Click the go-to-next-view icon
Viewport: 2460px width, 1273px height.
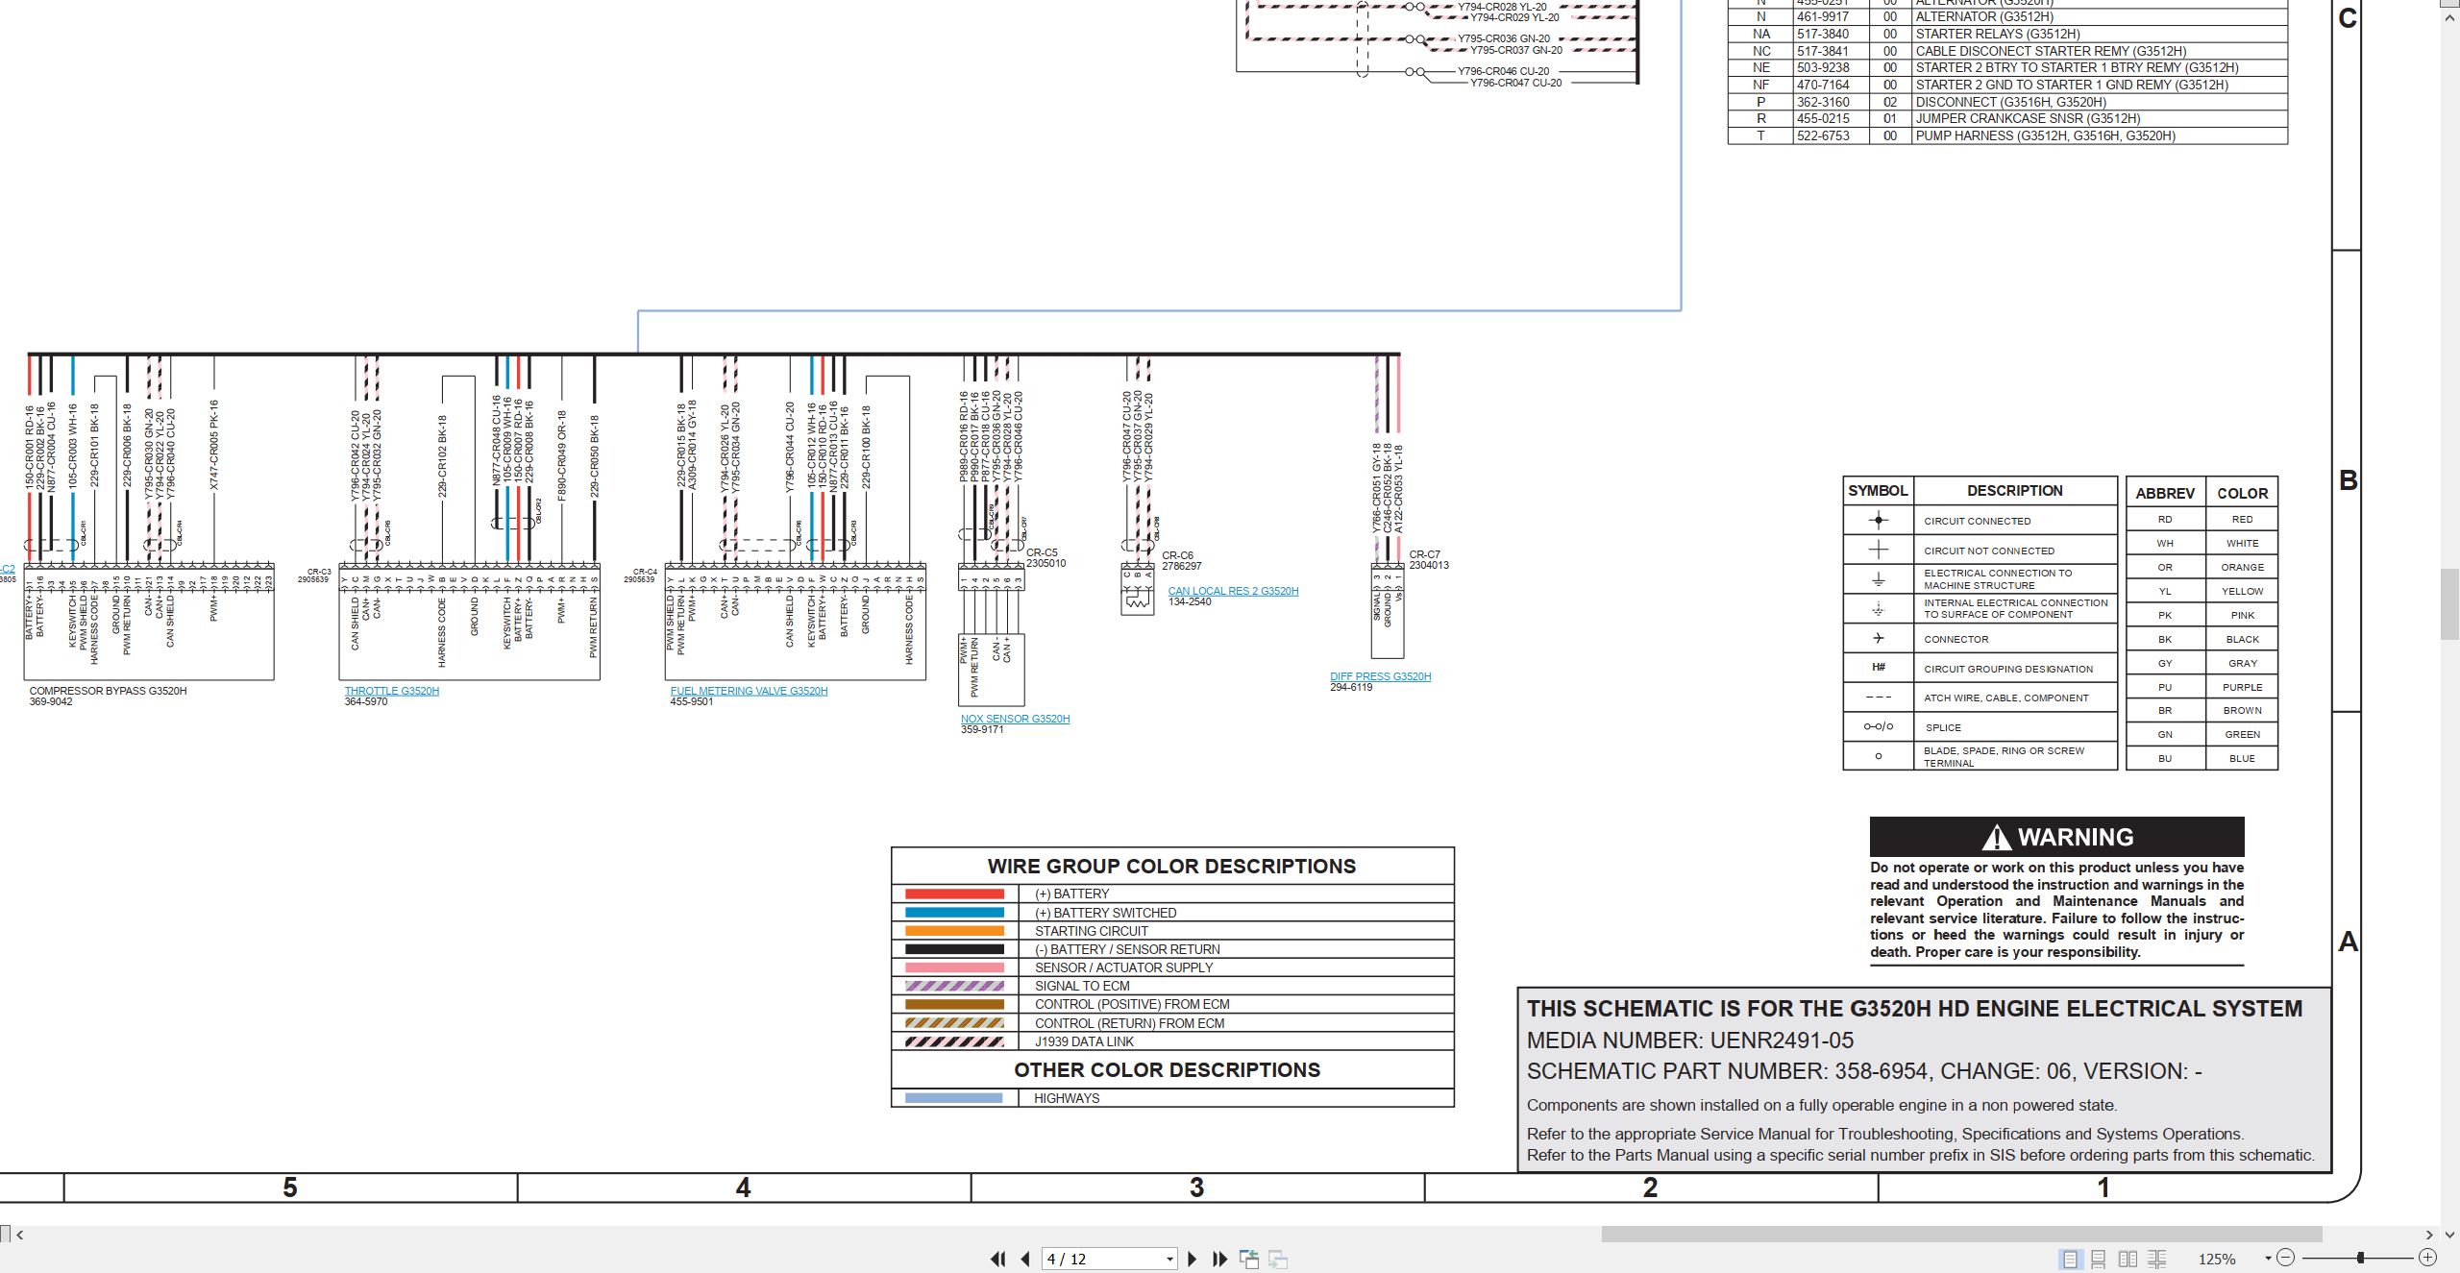1278,1259
